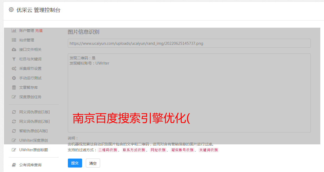Click the edit icon for 深度原创任务

tap(14, 97)
